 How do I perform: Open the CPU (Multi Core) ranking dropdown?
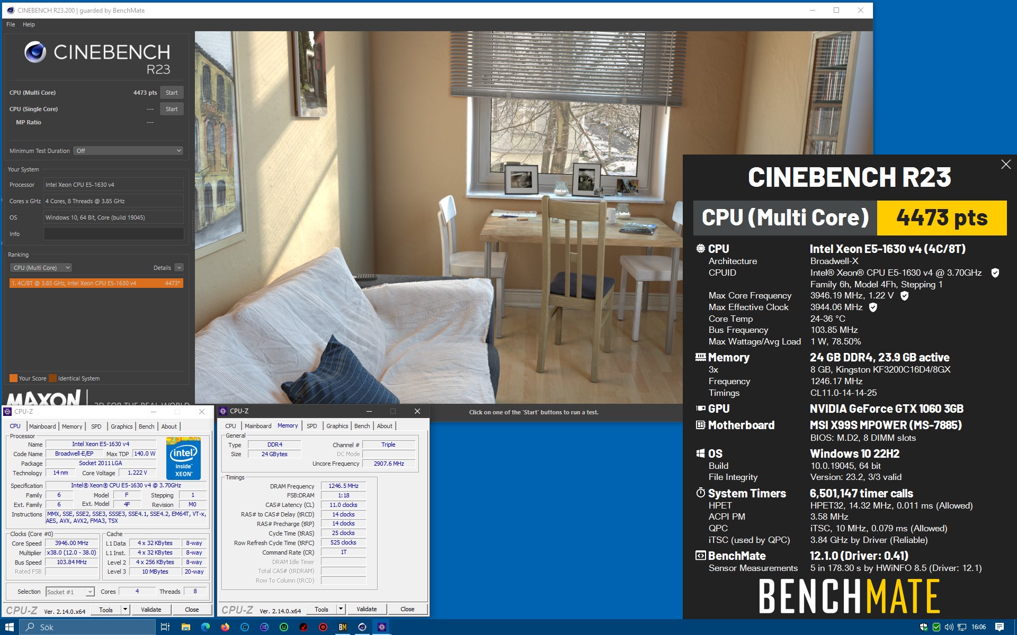click(x=41, y=268)
